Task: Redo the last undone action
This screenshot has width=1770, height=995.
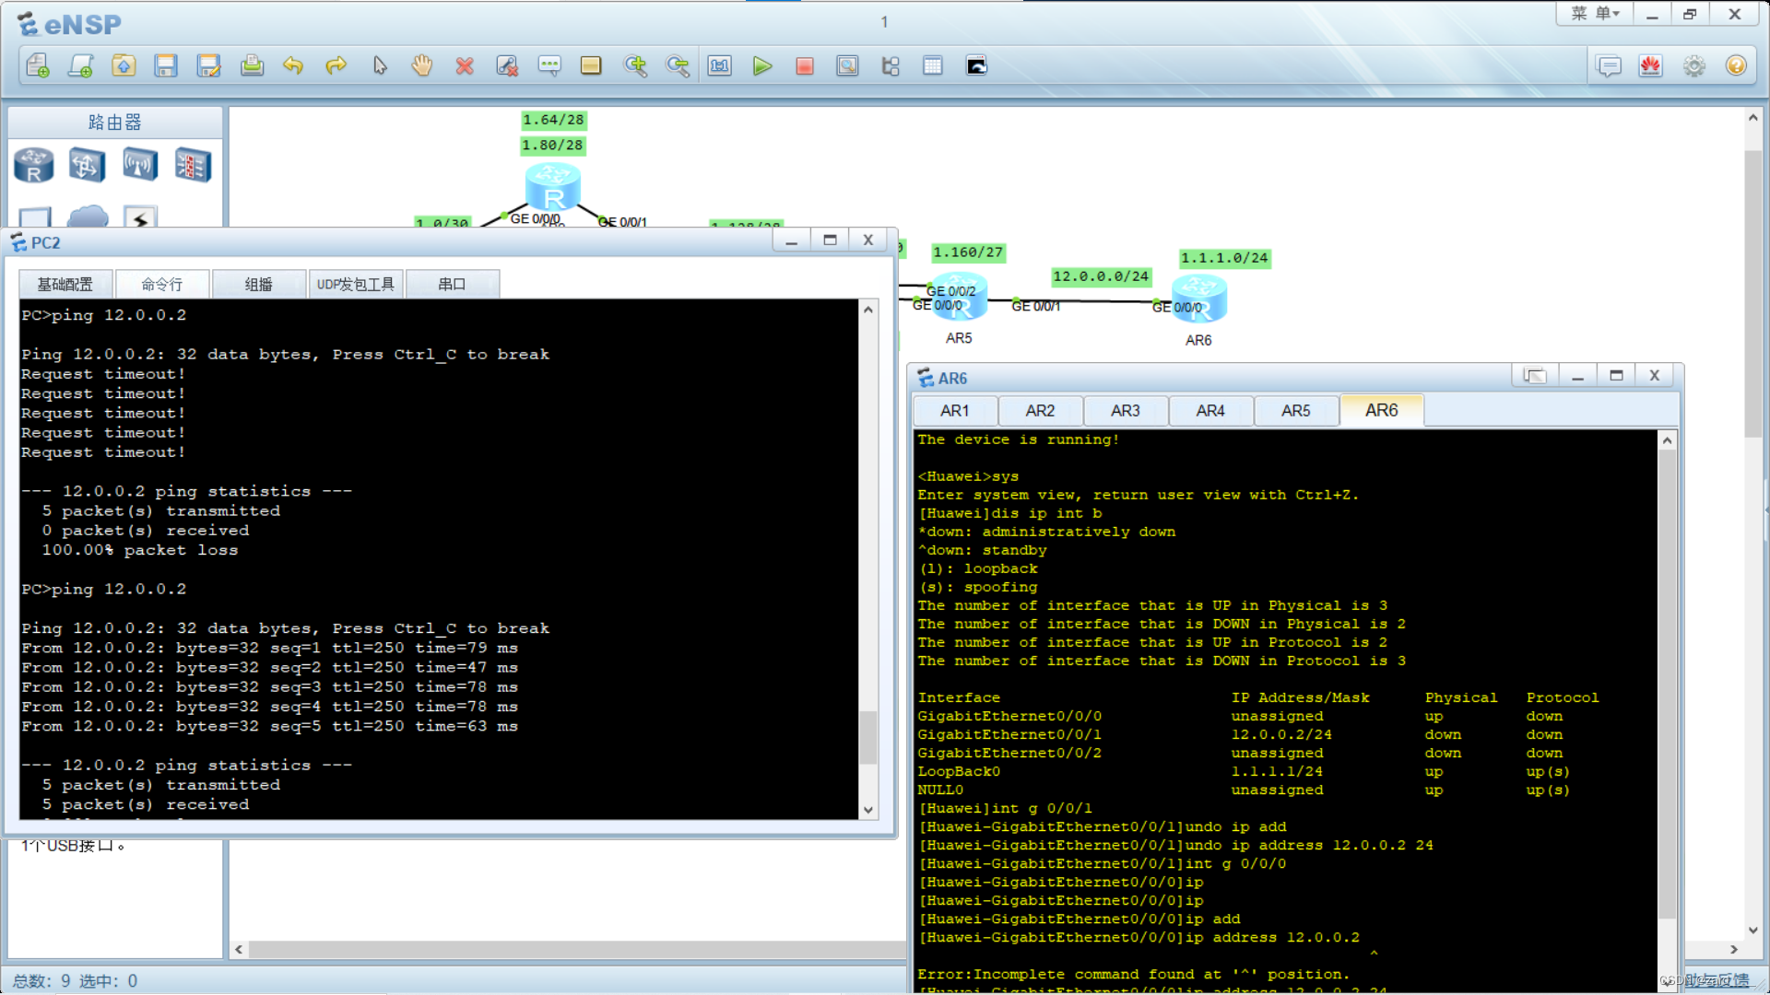Action: pyautogui.click(x=336, y=65)
